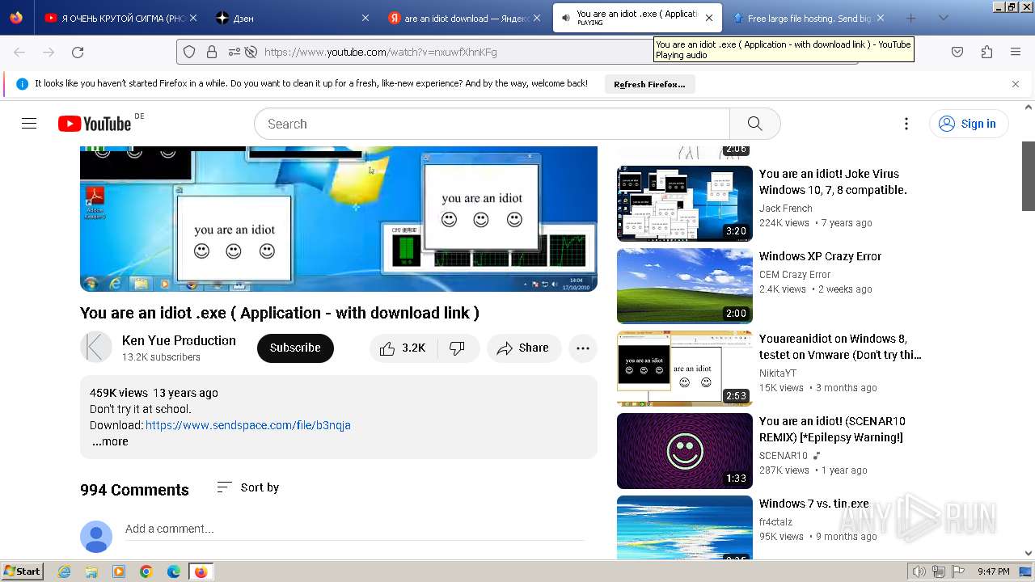The image size is (1035, 582).
Task: Open Action Center flag icon
Action: [x=958, y=571]
